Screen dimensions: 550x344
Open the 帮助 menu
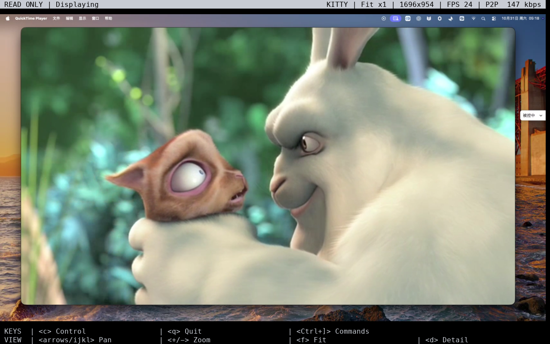[x=108, y=18]
